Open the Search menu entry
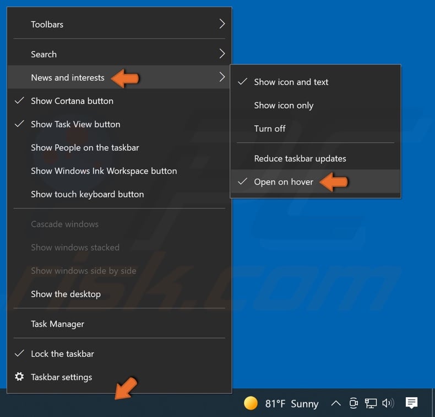The height and width of the screenshot is (417, 435). (119, 54)
